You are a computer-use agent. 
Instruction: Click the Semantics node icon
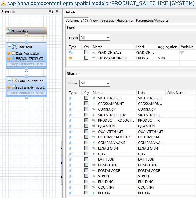tap(9, 31)
